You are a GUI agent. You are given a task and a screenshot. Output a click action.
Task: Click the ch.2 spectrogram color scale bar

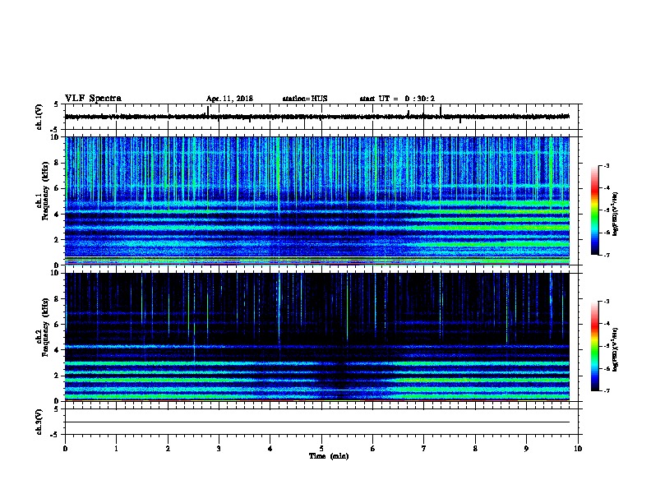pyautogui.click(x=594, y=346)
